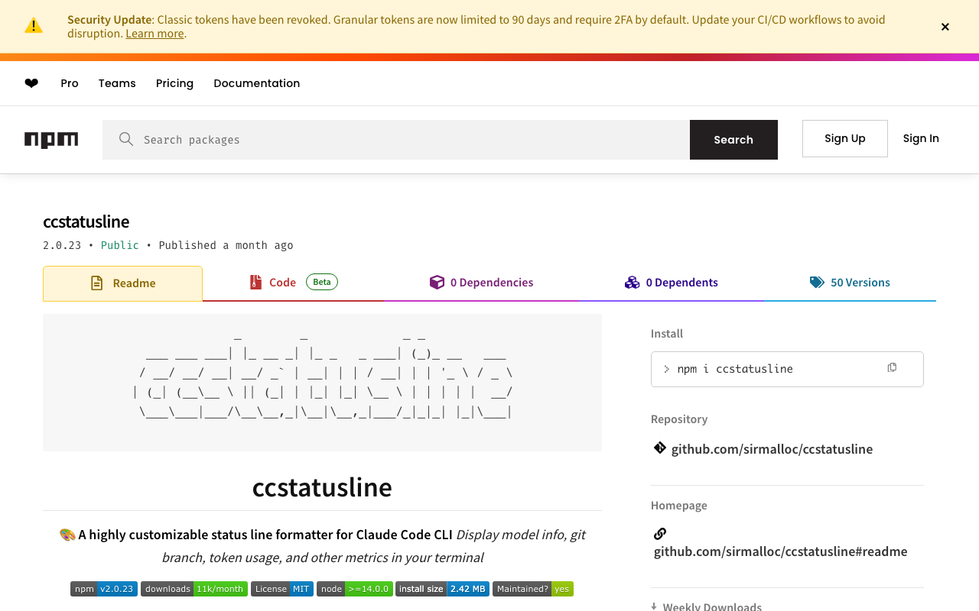Open the 0 Dependencies tab
979x611 pixels.
point(481,283)
